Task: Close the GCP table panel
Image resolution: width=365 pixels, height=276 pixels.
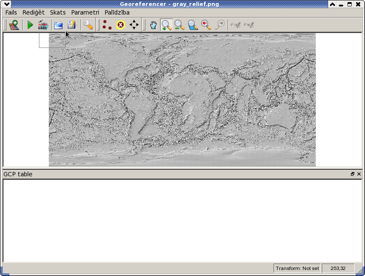Action: [359, 174]
